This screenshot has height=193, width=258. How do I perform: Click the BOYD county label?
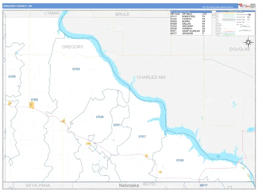click(x=149, y=184)
